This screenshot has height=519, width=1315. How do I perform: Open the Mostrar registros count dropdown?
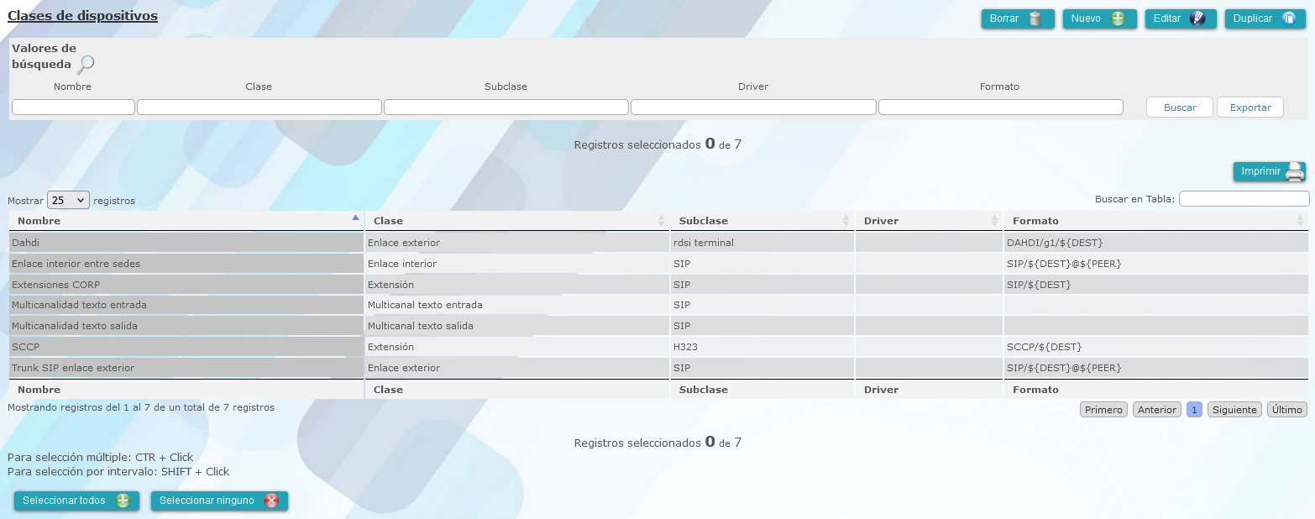click(68, 201)
